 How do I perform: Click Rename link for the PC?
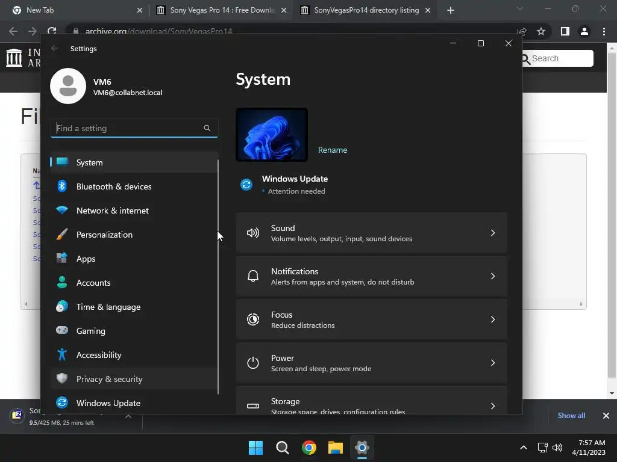coord(333,150)
